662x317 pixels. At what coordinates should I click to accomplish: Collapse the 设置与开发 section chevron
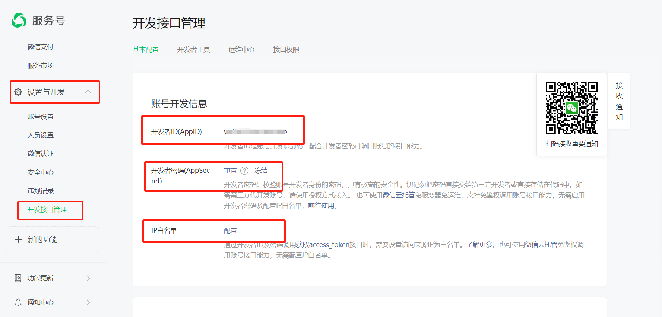coord(88,92)
